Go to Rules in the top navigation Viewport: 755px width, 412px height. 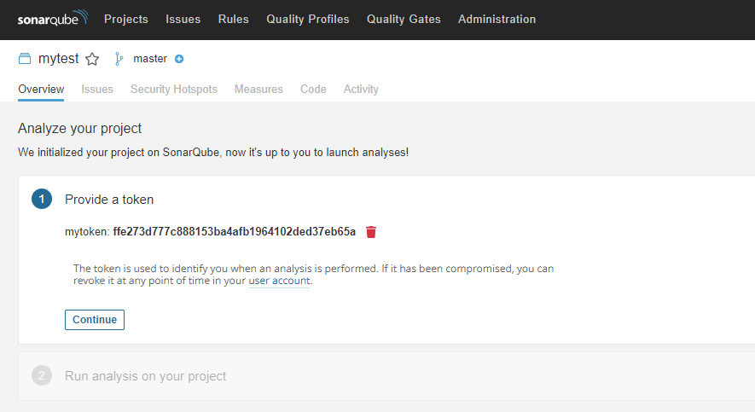[234, 20]
